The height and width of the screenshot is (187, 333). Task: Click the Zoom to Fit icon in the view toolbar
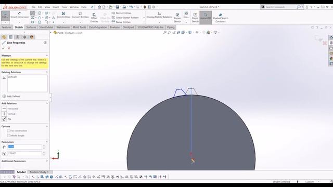point(164,32)
